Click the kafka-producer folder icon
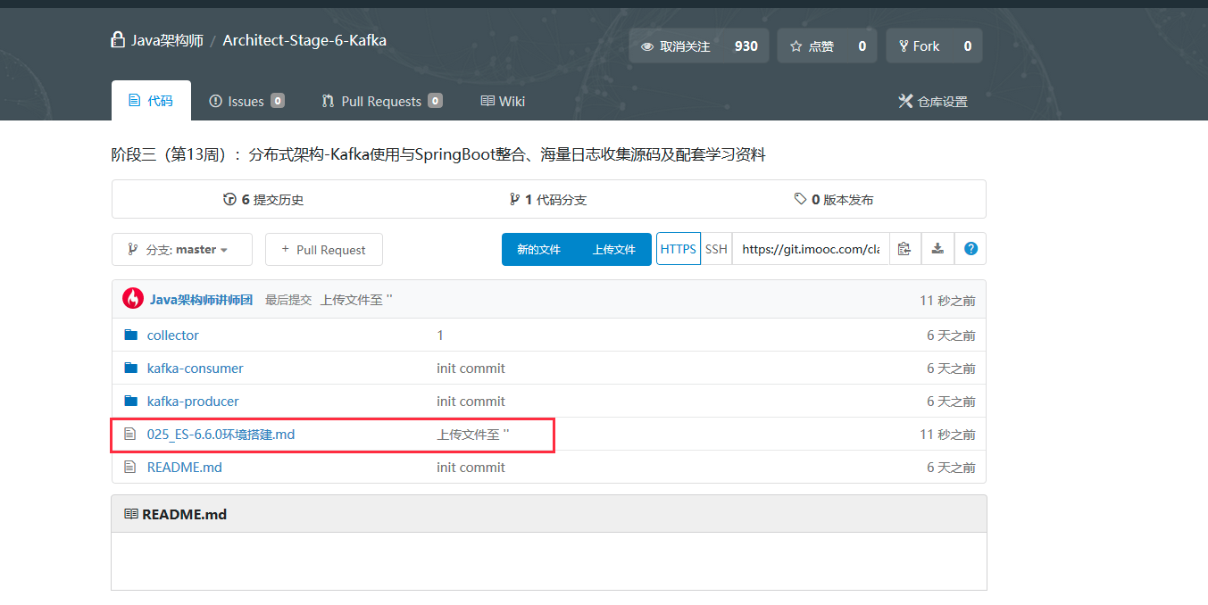Viewport: 1208px width, 605px height. point(131,402)
